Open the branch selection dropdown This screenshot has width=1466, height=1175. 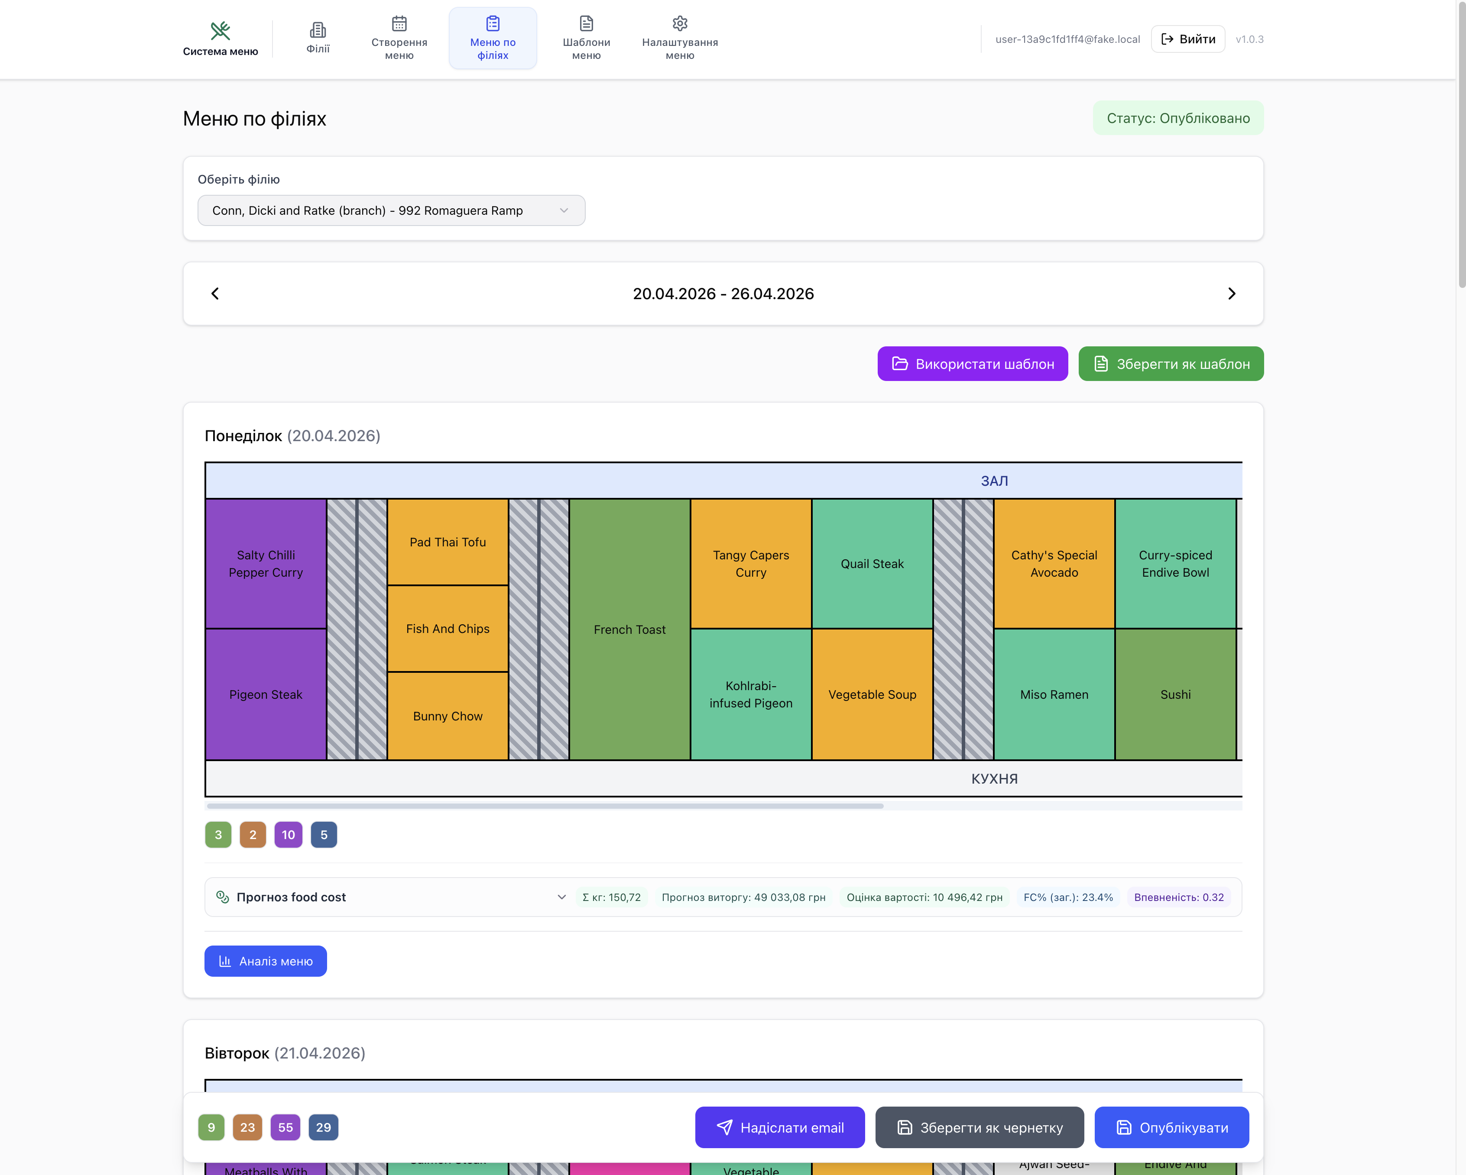(391, 211)
